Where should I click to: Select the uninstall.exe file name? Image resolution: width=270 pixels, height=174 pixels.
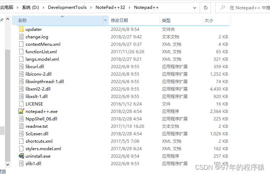[x=38, y=156]
